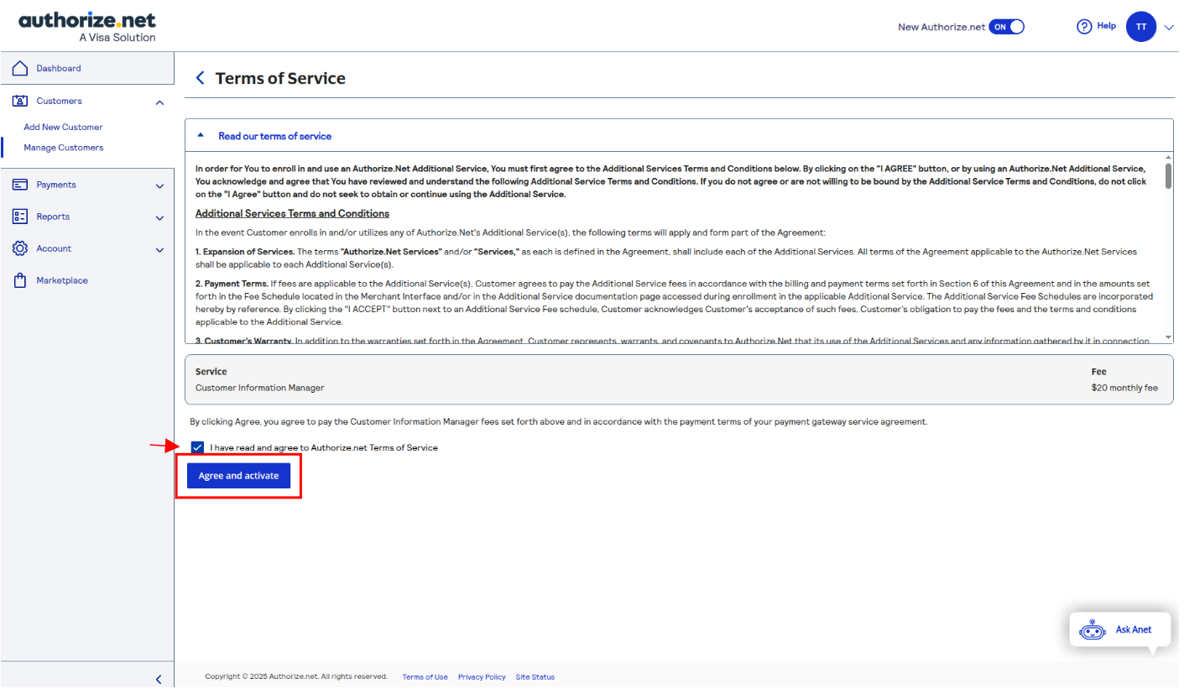Uncheck the agree to Terms of Service checkbox
Viewport: 1184px width, 689px height.
(197, 447)
